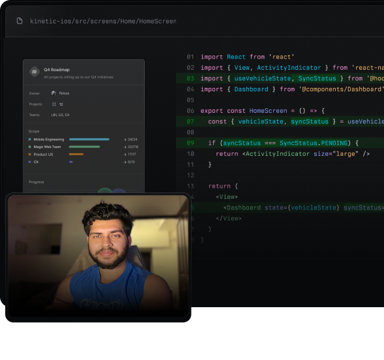Click the Magic Web Team green progress bar
384x360 pixels.
[x=84, y=147]
